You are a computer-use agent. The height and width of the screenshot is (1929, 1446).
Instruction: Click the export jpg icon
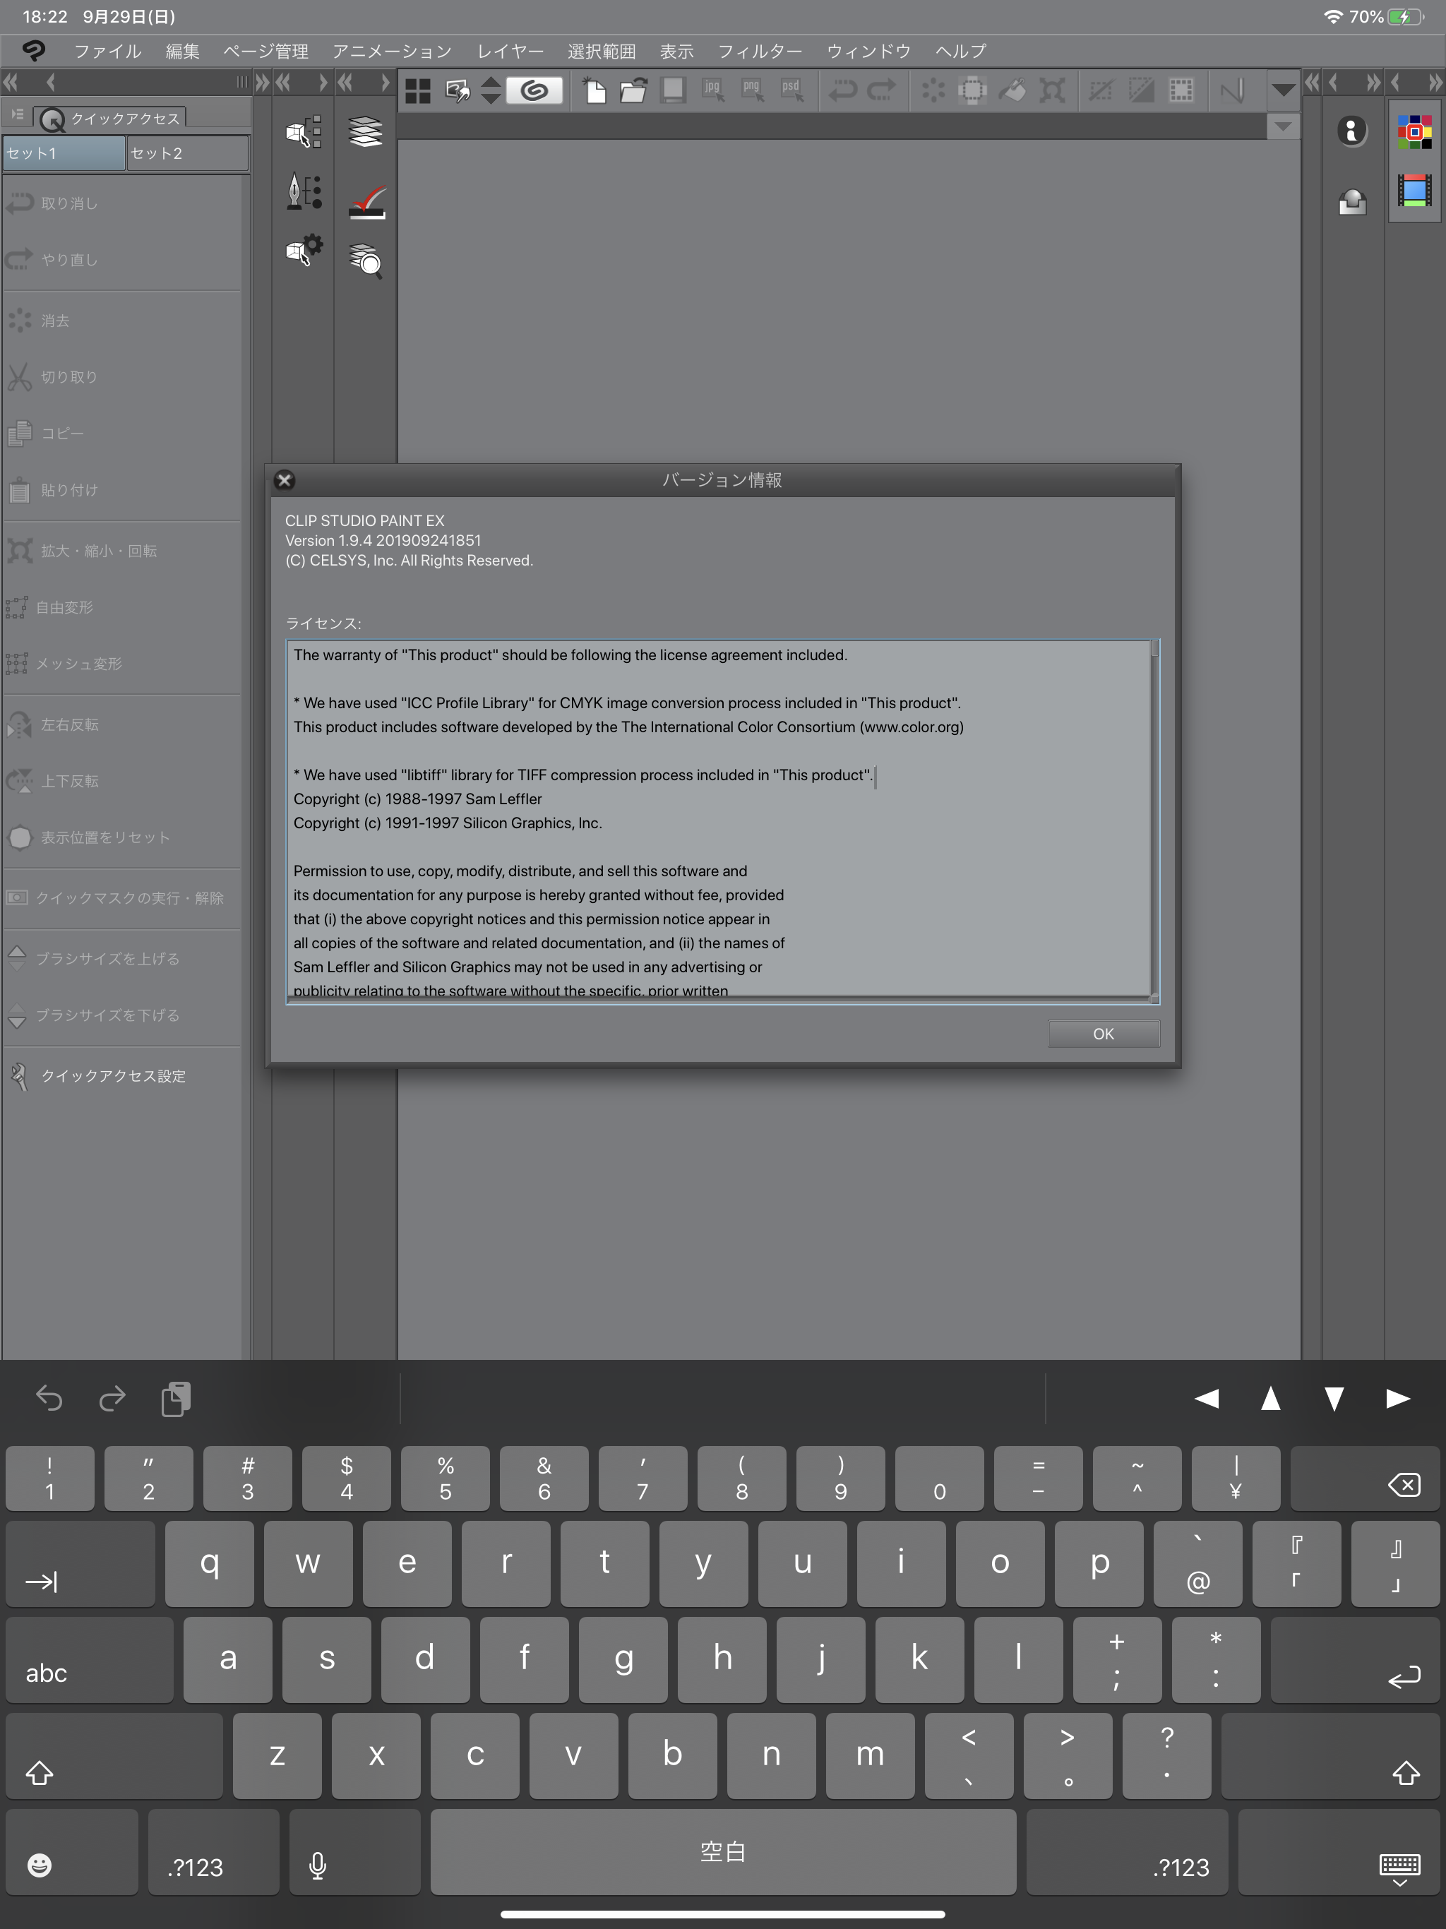coord(713,90)
